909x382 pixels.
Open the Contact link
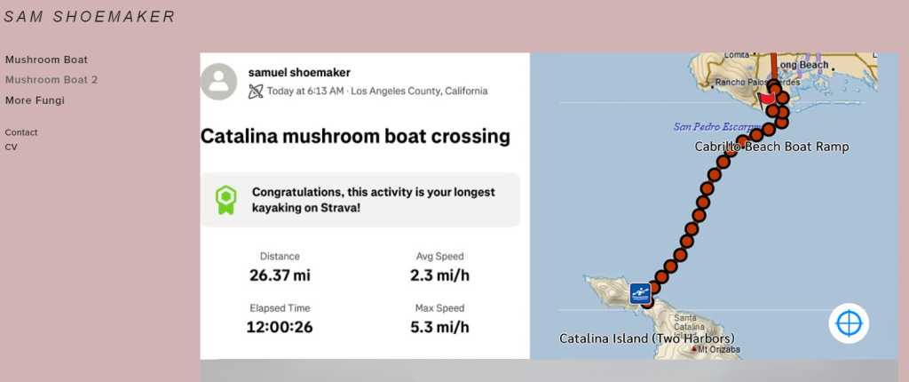click(21, 132)
